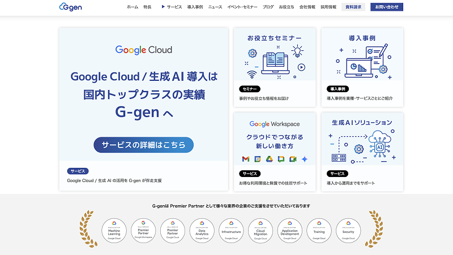Open the 導入事例 card heading
Screen dimensions: 453x255
pos(362,38)
